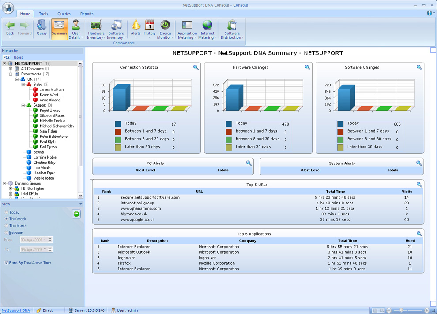Open the NetSupport DNA application orb menu
The width and height of the screenshot is (437, 314).
click(8, 7)
